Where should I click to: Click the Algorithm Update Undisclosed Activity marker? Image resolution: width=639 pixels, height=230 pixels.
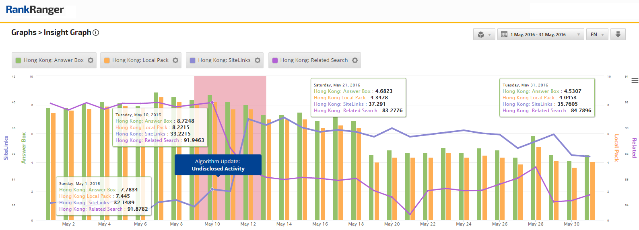pyautogui.click(x=218, y=165)
